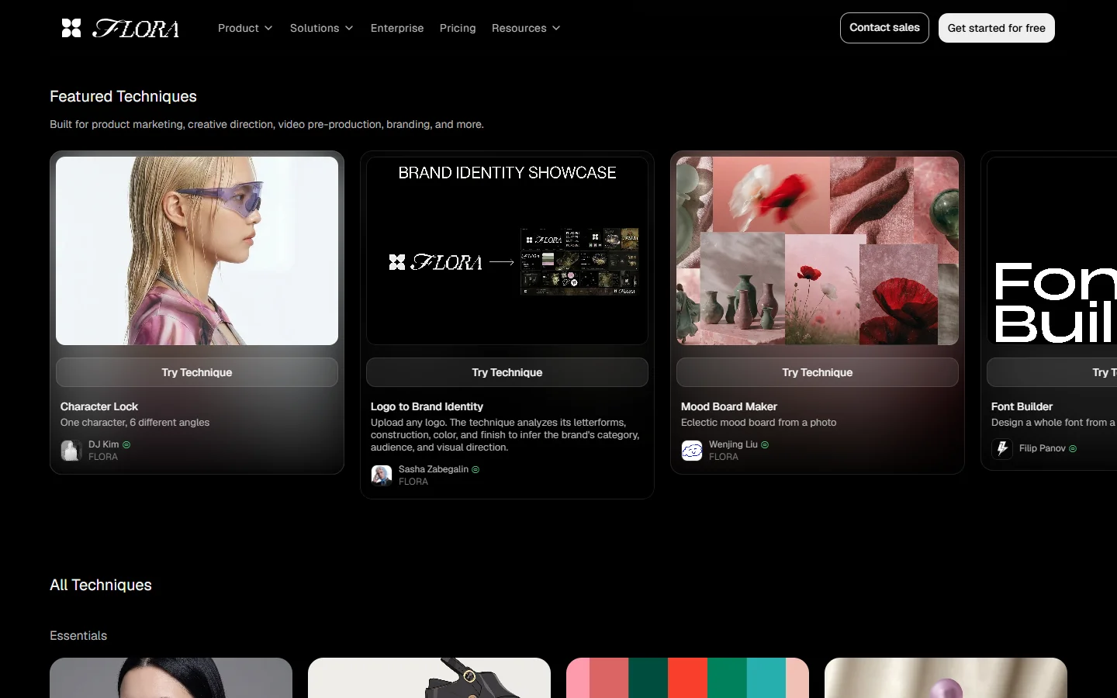Screen dimensions: 1117x698
Task: Try the Font Builder technique
Action: [1052, 372]
